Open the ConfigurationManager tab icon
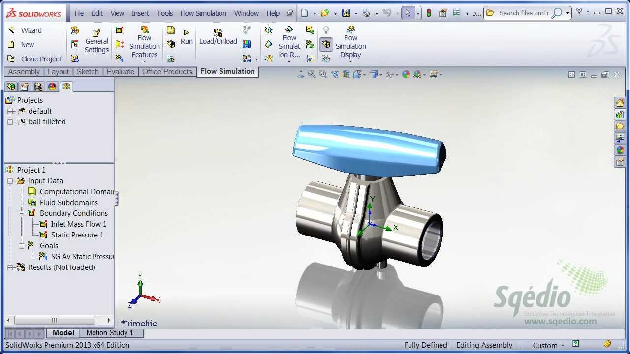The width and height of the screenshot is (630, 354). pyautogui.click(x=38, y=87)
